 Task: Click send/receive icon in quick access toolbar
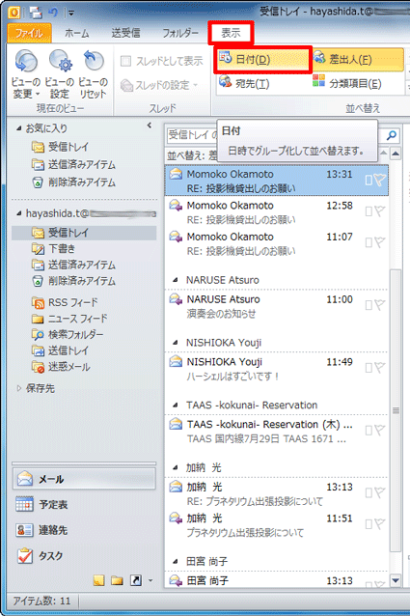(36, 13)
